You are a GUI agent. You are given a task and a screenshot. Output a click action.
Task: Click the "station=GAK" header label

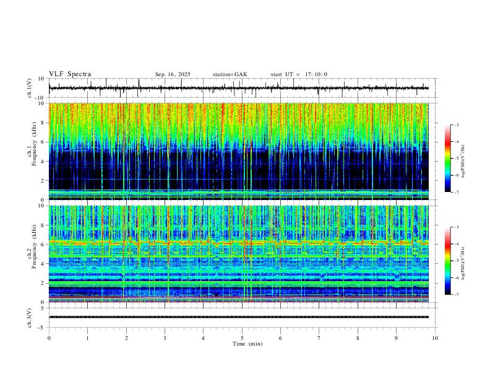[x=230, y=74]
